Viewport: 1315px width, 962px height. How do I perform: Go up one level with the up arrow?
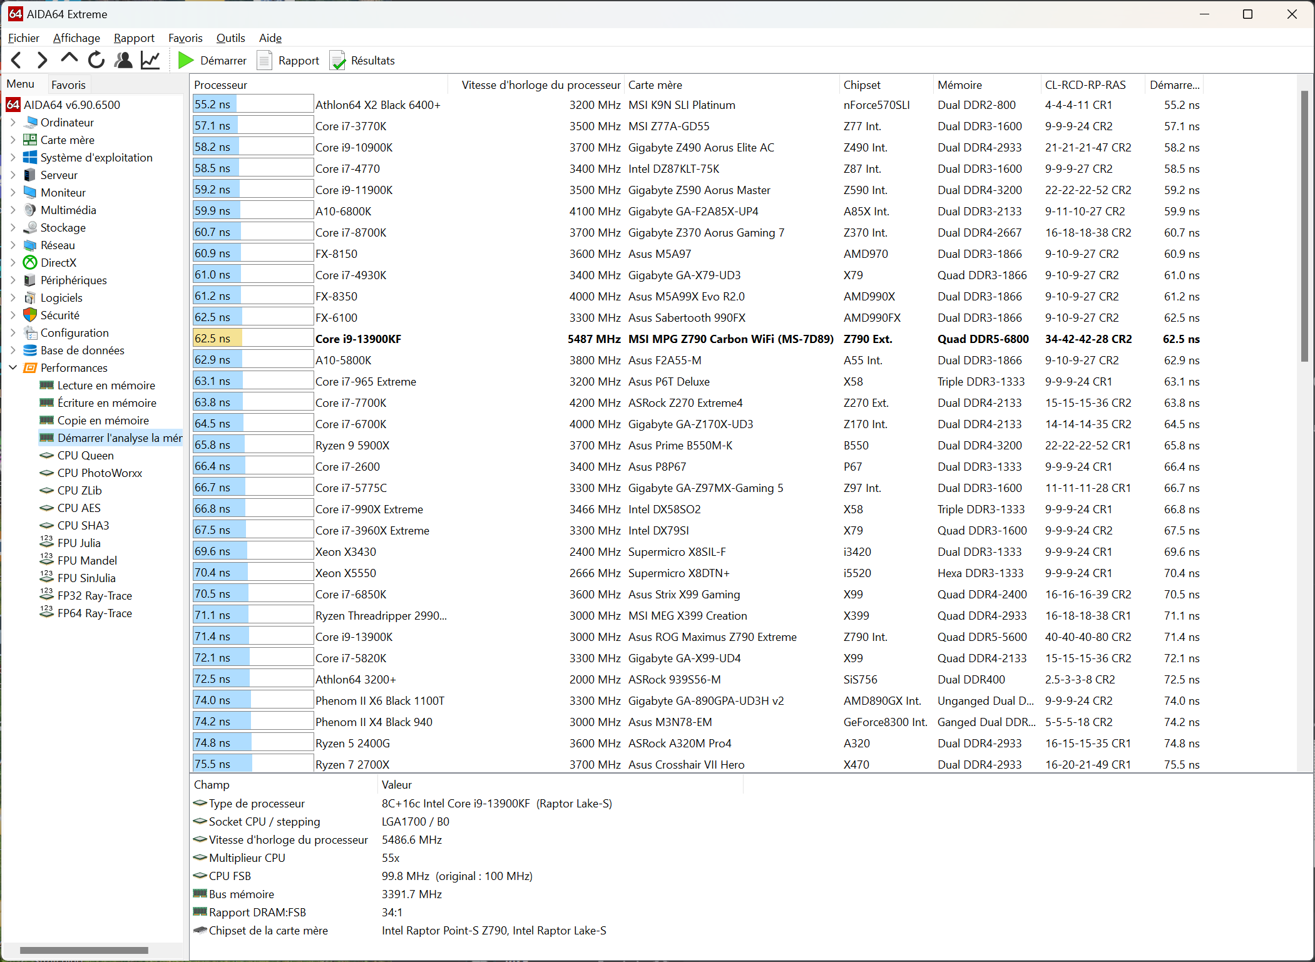[69, 59]
